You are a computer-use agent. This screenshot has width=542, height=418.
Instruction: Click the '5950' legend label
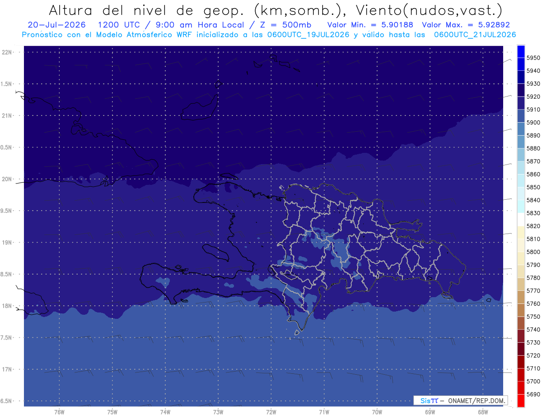coord(533,58)
